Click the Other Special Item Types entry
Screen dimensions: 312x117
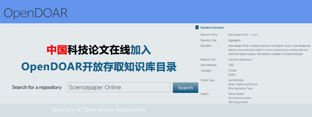point(240,89)
